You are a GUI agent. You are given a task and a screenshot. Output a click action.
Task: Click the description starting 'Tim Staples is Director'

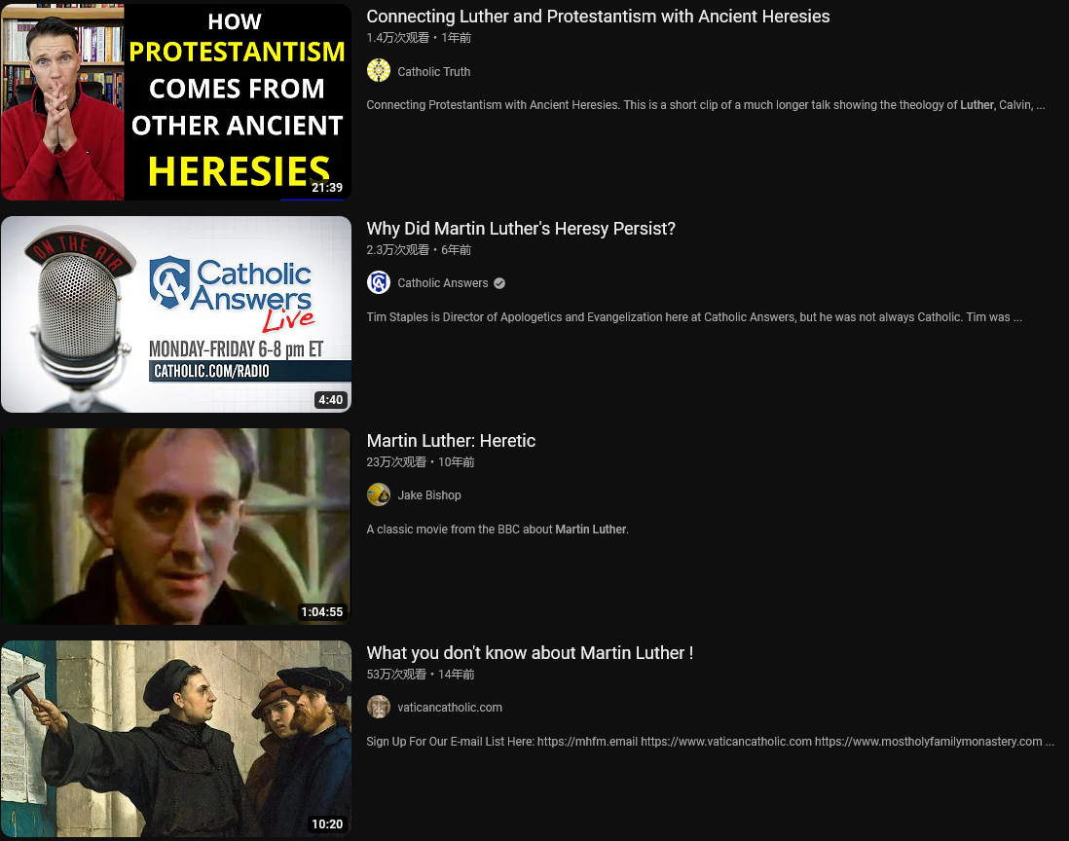pyautogui.click(x=694, y=317)
